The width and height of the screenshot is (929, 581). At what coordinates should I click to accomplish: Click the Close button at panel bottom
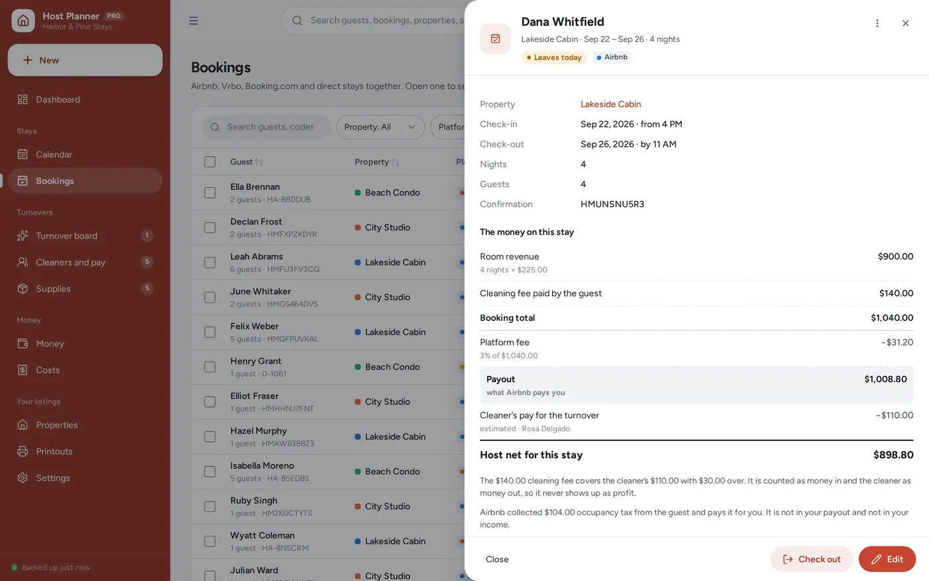pyautogui.click(x=497, y=559)
